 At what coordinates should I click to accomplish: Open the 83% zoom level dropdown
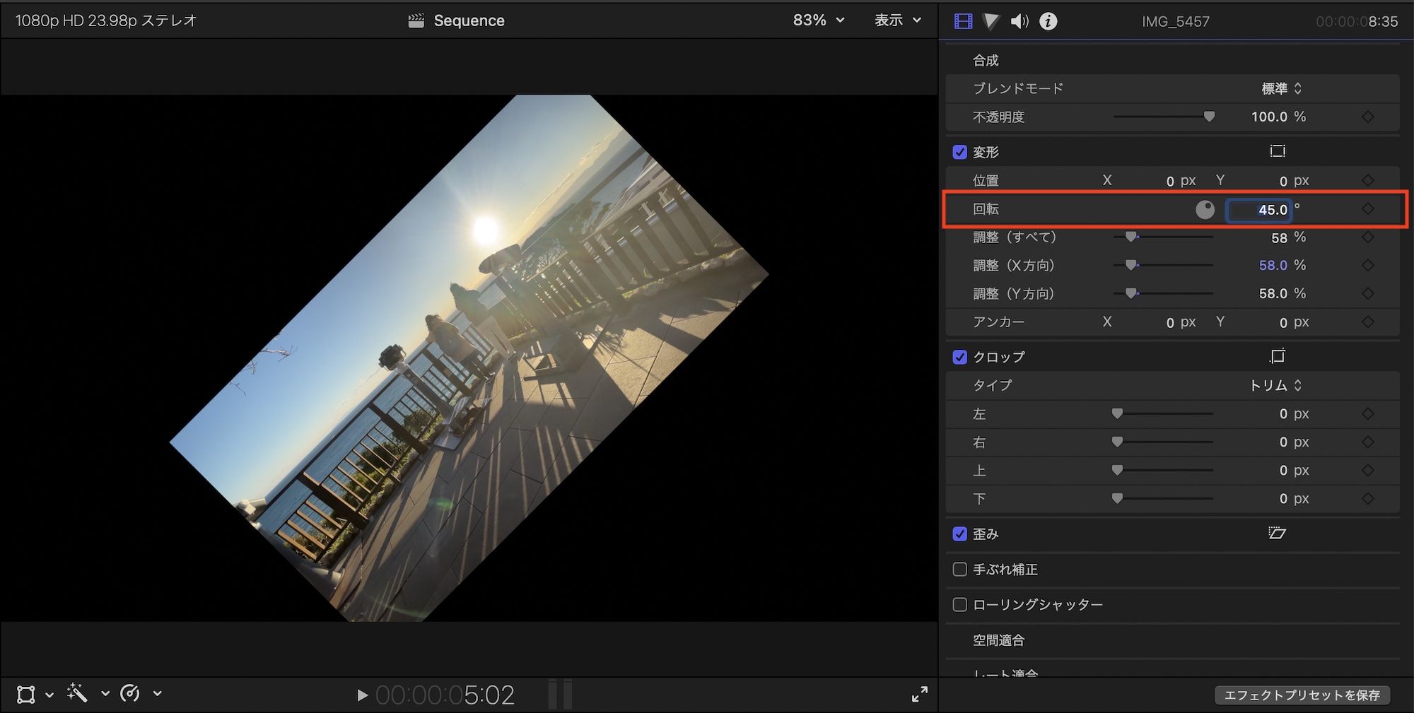[x=818, y=20]
